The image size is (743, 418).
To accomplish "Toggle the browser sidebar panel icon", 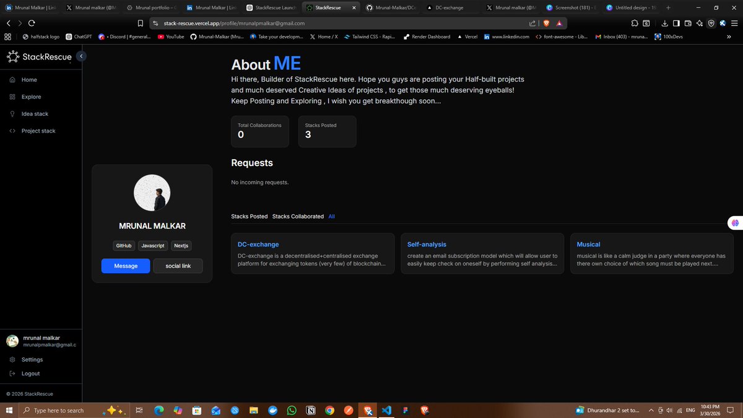I will [676, 23].
